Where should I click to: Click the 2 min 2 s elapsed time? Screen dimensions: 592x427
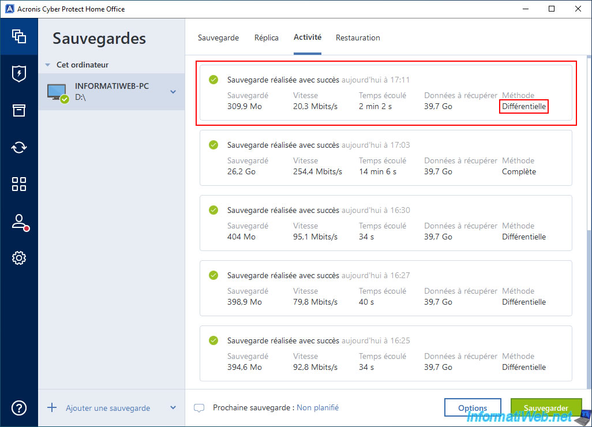coord(375,107)
